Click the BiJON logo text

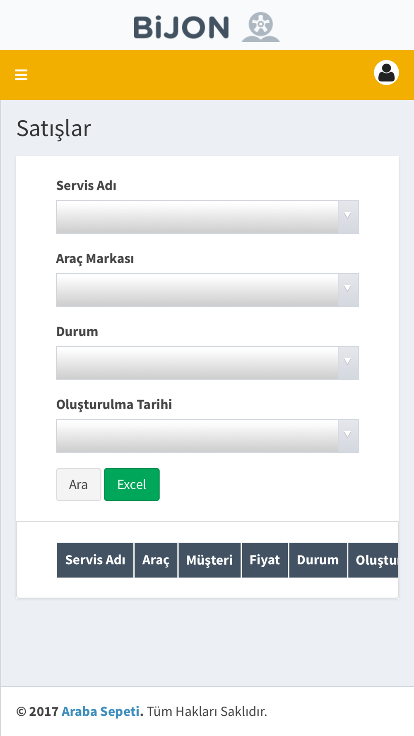click(181, 28)
